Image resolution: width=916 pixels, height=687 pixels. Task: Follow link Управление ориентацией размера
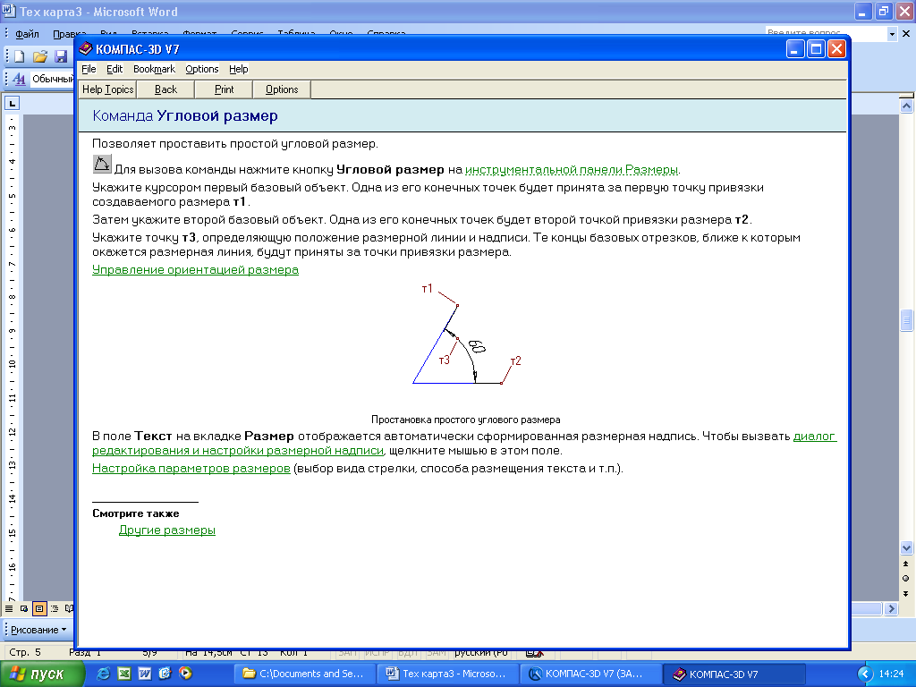coord(195,270)
